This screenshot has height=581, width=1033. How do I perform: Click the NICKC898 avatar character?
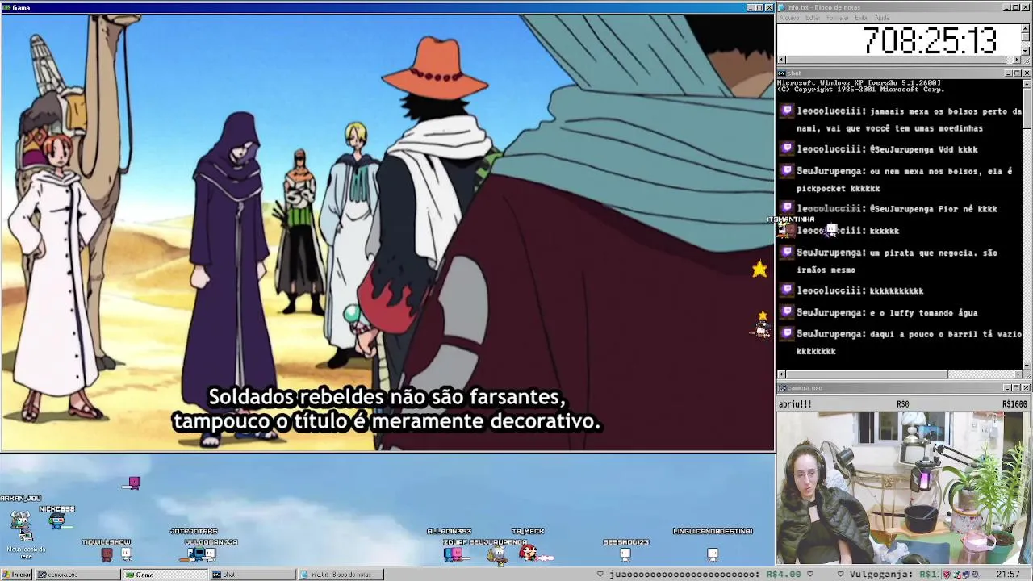point(56,520)
